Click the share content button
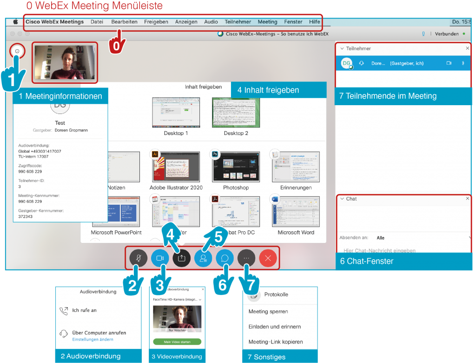476x363 pixels. point(182,258)
